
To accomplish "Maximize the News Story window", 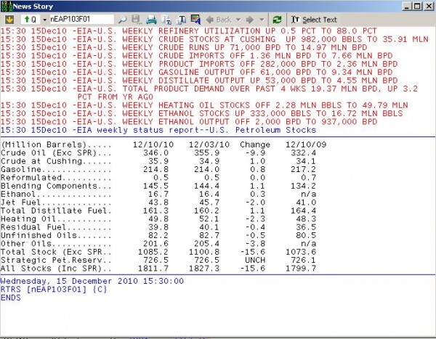I will 417,6.
